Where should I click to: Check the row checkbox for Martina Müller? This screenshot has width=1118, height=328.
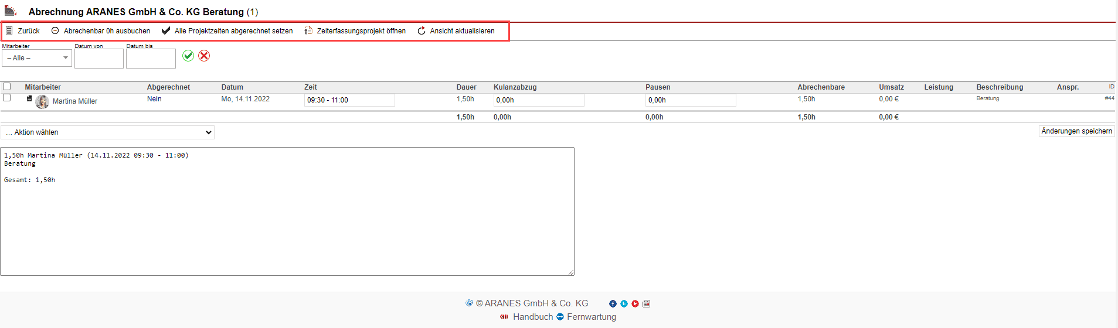pos(7,98)
